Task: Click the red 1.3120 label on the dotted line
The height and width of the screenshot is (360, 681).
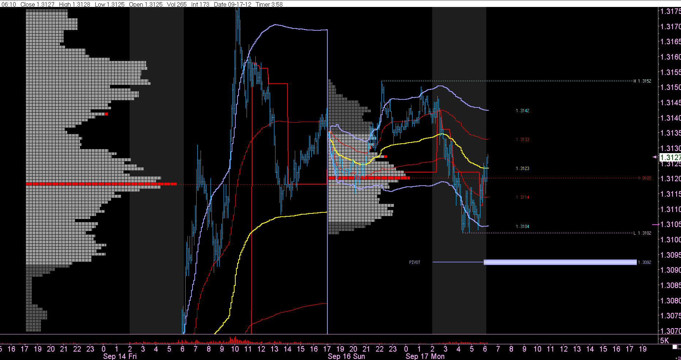Action: click(x=645, y=178)
